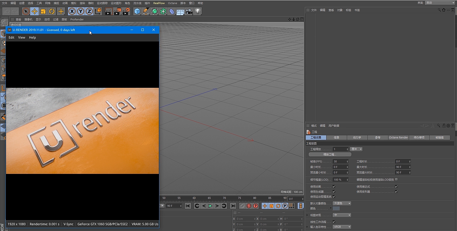Toggle the 线性工作流程 checkbox
The image size is (457, 231).
click(334, 222)
